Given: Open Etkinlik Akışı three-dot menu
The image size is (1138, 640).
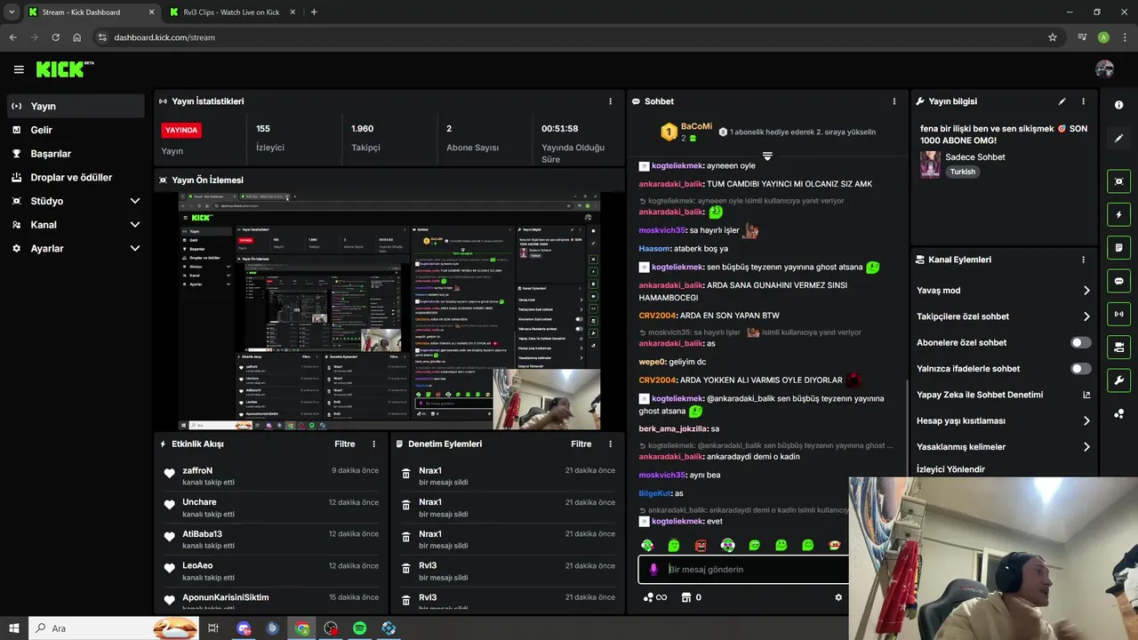Looking at the screenshot, I should (373, 444).
